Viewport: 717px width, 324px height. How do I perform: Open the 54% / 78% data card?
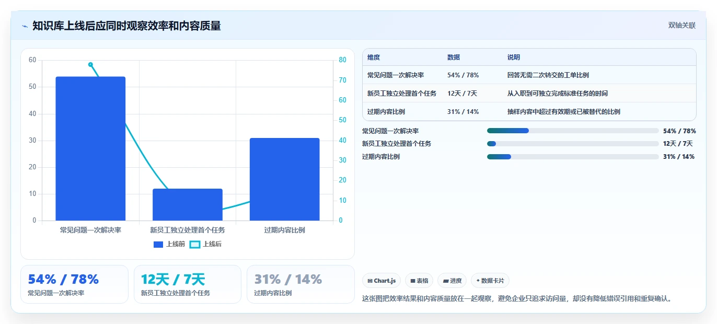click(x=74, y=284)
